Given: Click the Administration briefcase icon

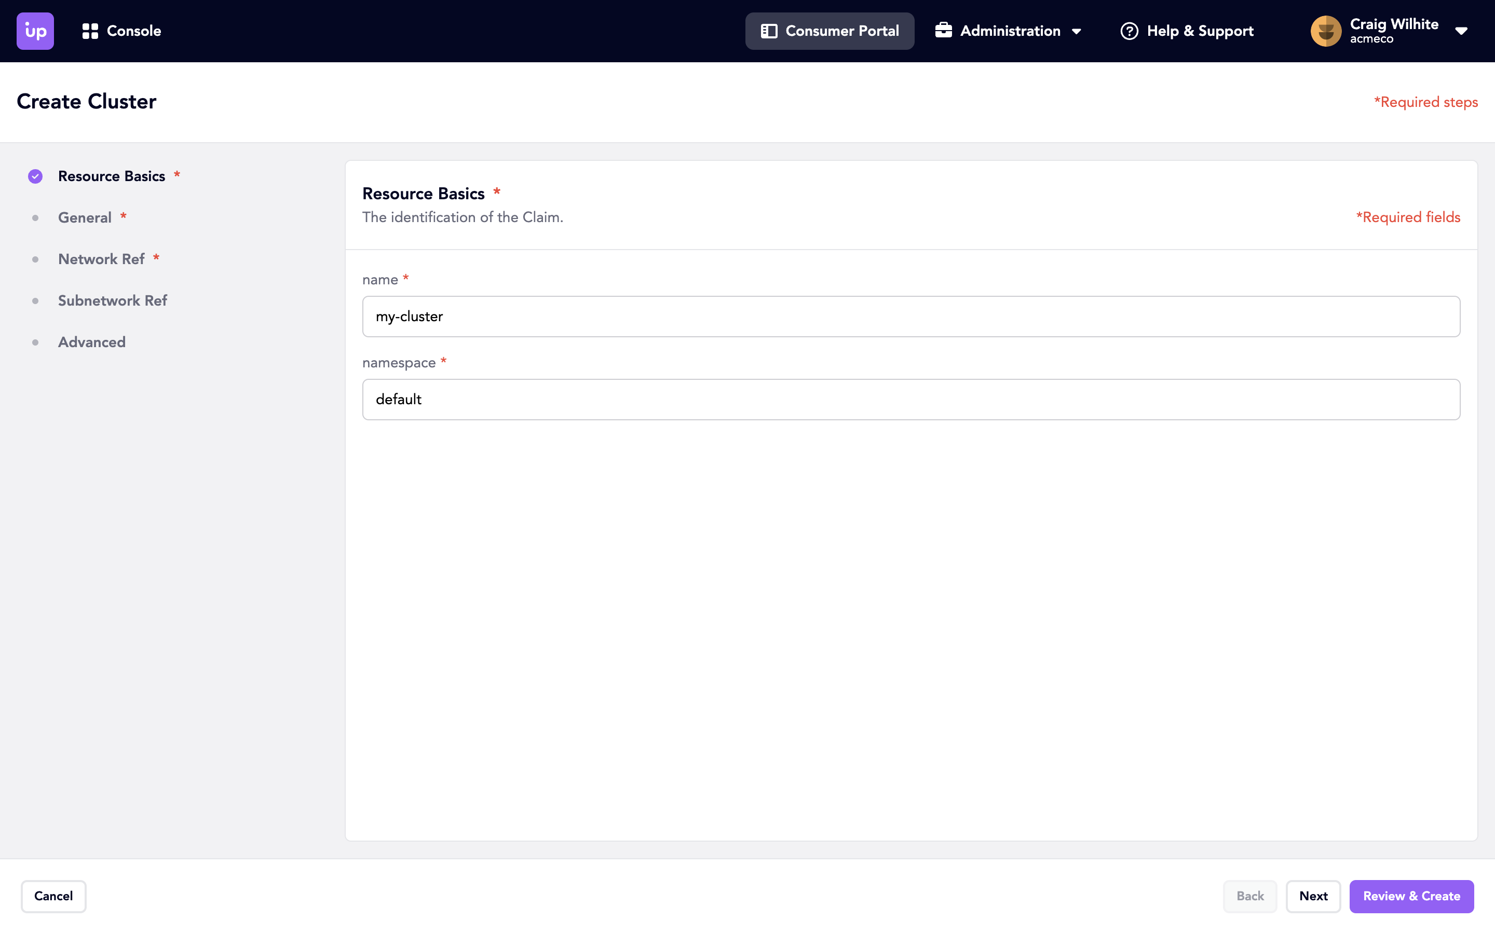Looking at the screenshot, I should [x=943, y=30].
